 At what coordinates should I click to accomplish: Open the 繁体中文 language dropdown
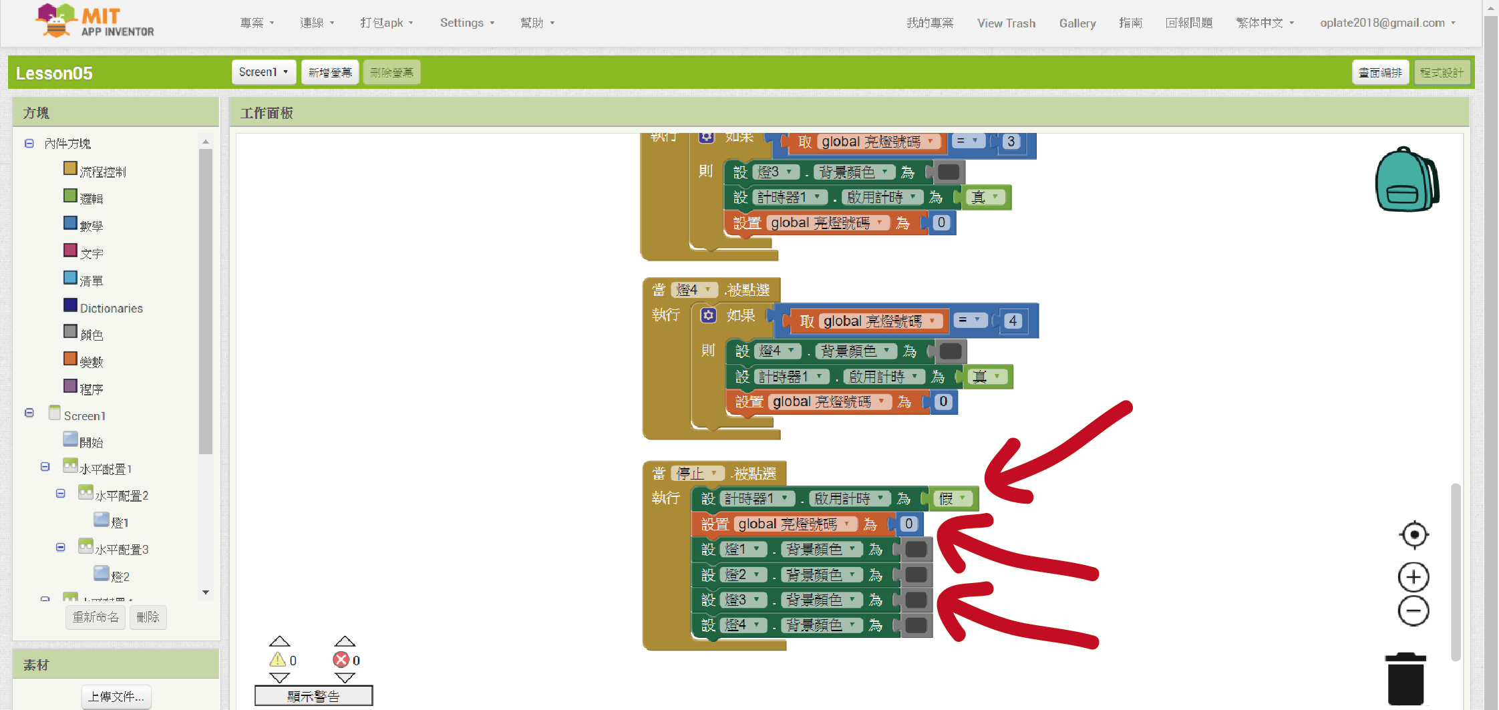(x=1265, y=23)
